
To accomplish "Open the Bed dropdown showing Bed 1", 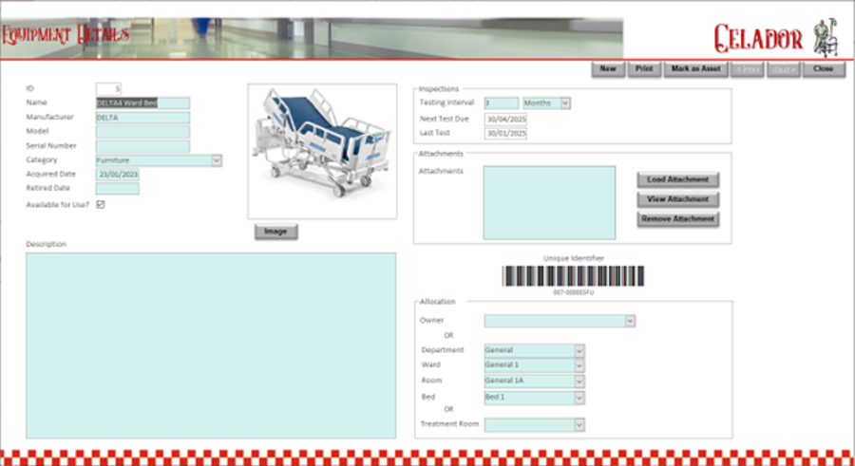I will point(579,397).
